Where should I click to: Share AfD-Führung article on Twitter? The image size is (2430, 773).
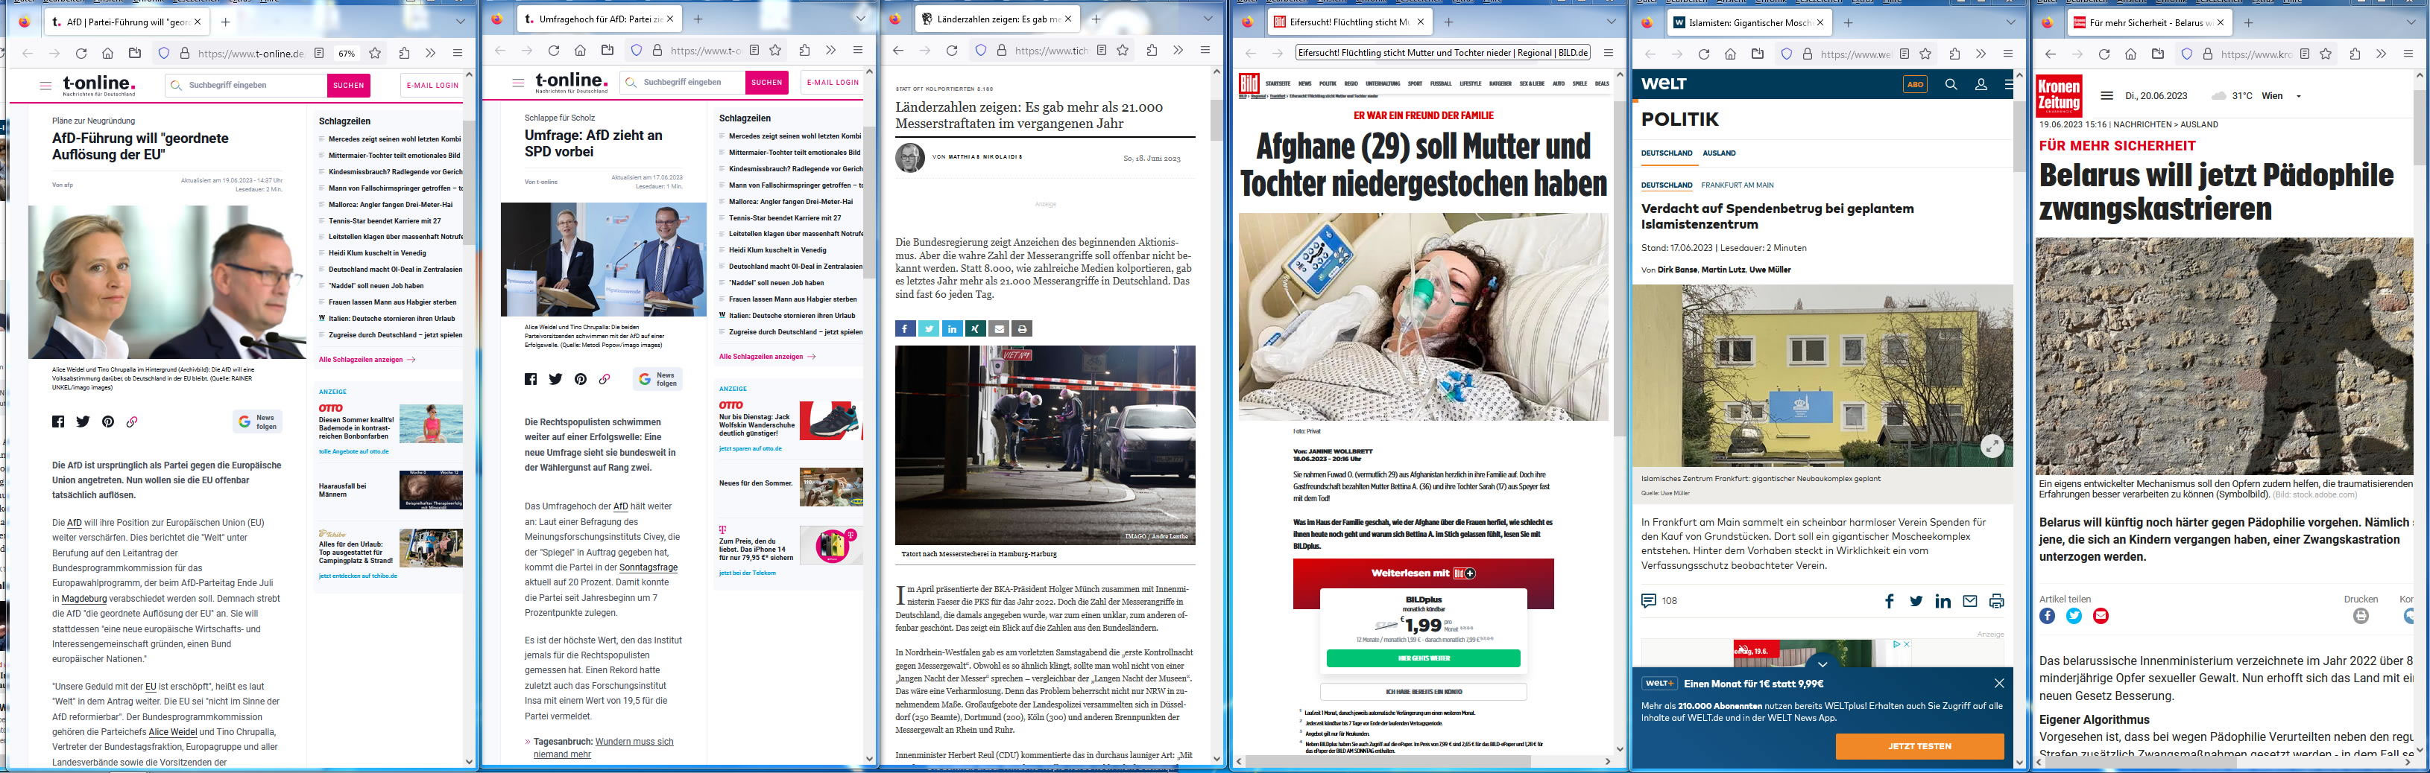(83, 422)
